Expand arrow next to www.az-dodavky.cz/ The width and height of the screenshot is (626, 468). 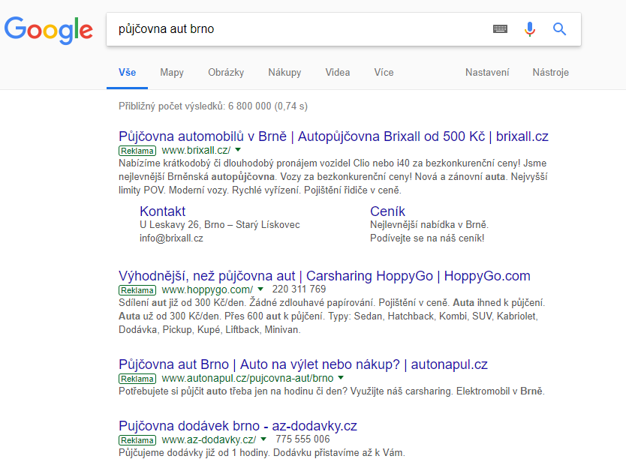coord(263,439)
